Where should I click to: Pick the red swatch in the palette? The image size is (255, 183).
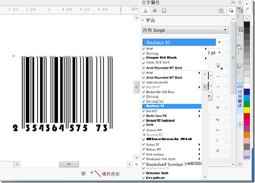click(x=247, y=116)
